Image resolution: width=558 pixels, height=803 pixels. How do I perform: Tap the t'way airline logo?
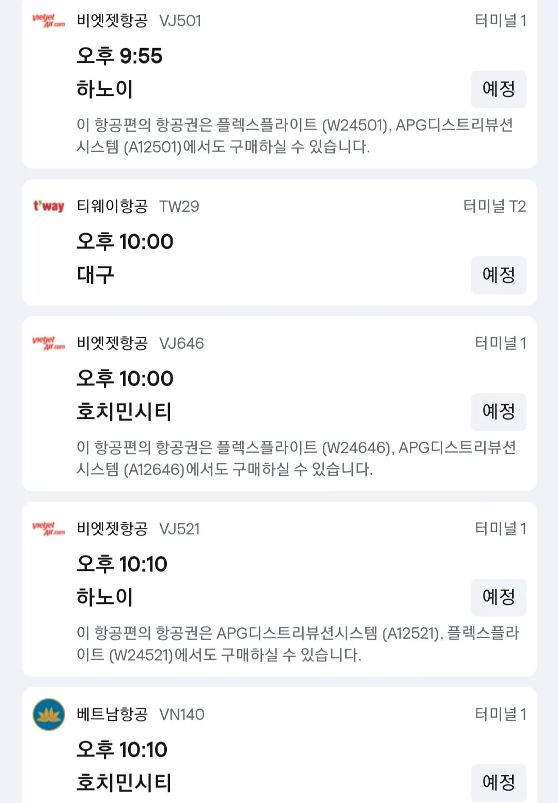(x=49, y=206)
